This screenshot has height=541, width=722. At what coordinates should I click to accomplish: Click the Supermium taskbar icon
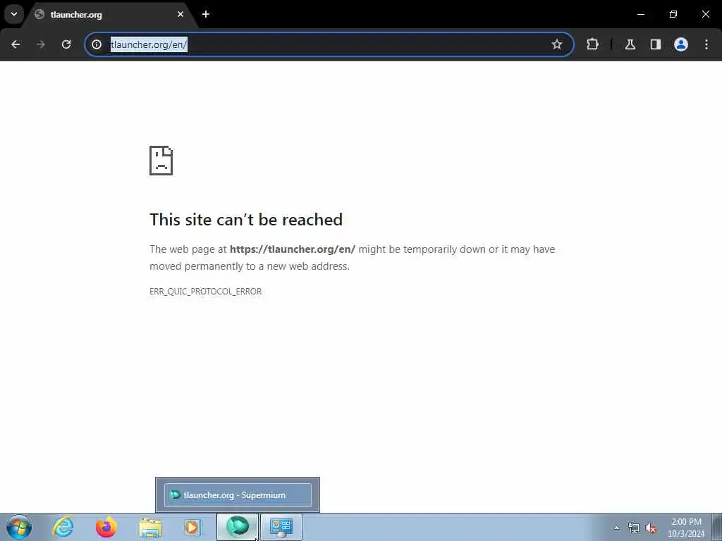point(237,527)
